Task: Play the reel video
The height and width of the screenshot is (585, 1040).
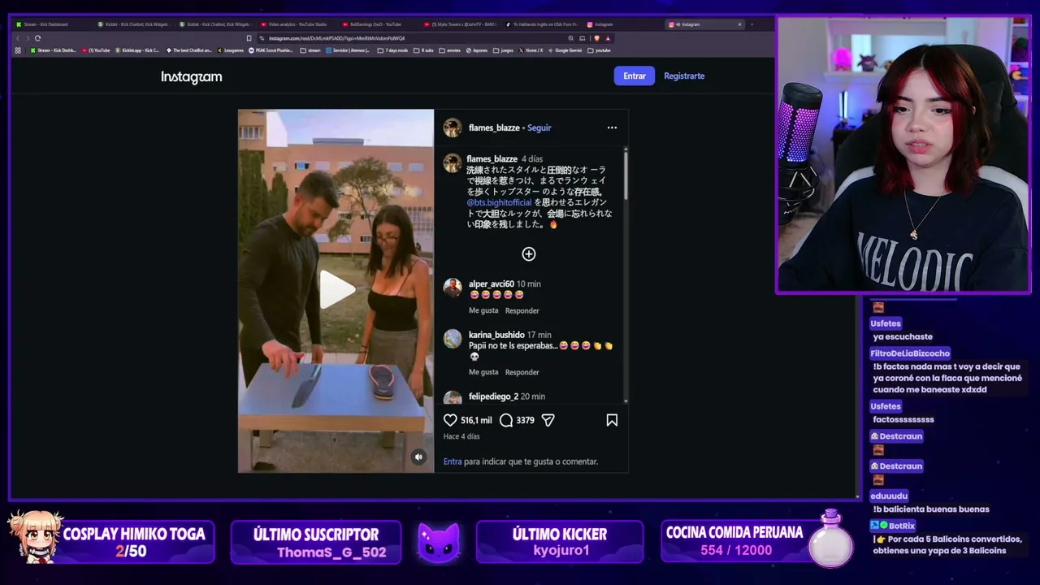Action: [x=336, y=290]
